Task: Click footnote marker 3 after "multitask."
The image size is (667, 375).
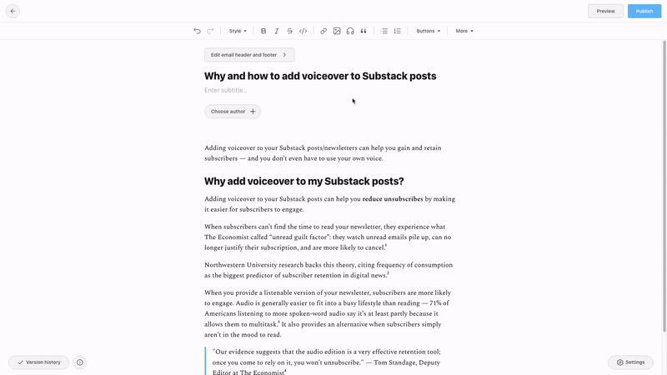Action: pyautogui.click(x=279, y=322)
